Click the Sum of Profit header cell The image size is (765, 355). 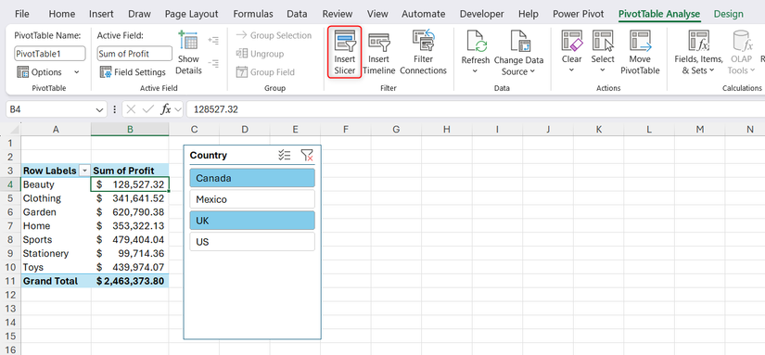click(130, 171)
